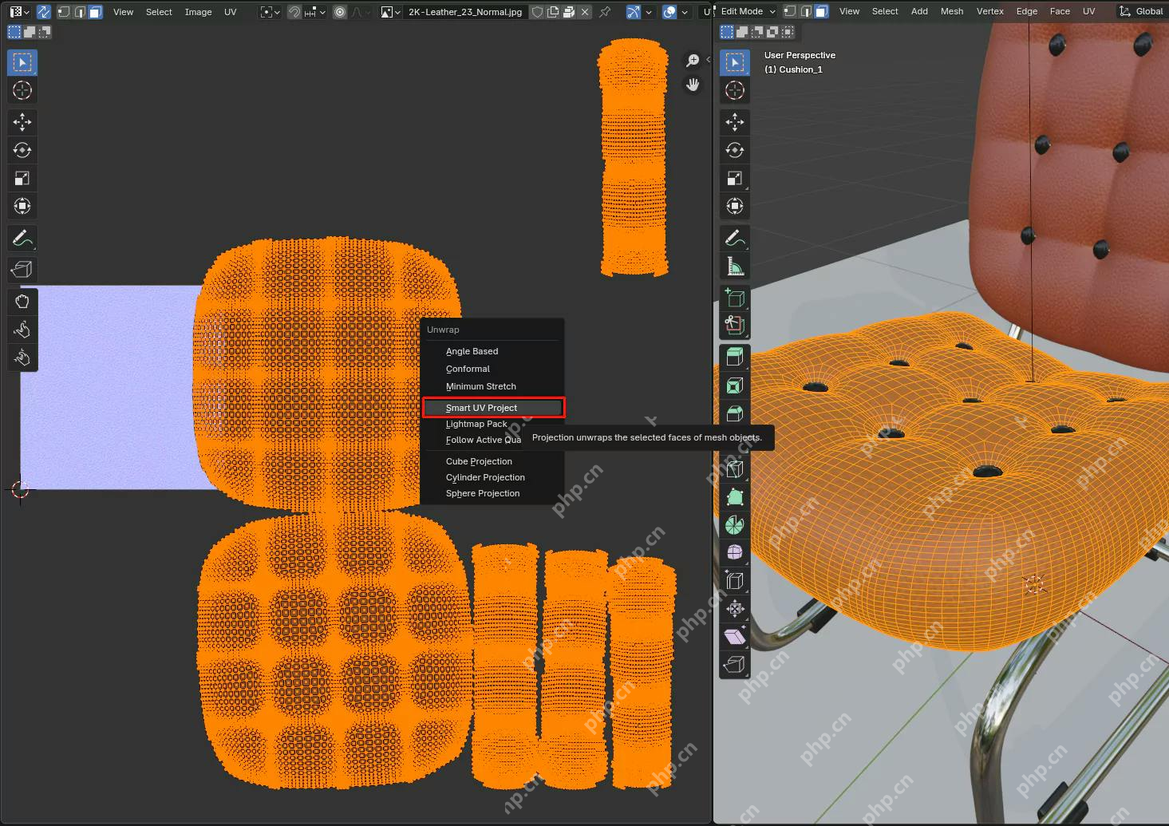The width and height of the screenshot is (1169, 826).
Task: Select the Cursor tool in UV editor
Action: (22, 90)
